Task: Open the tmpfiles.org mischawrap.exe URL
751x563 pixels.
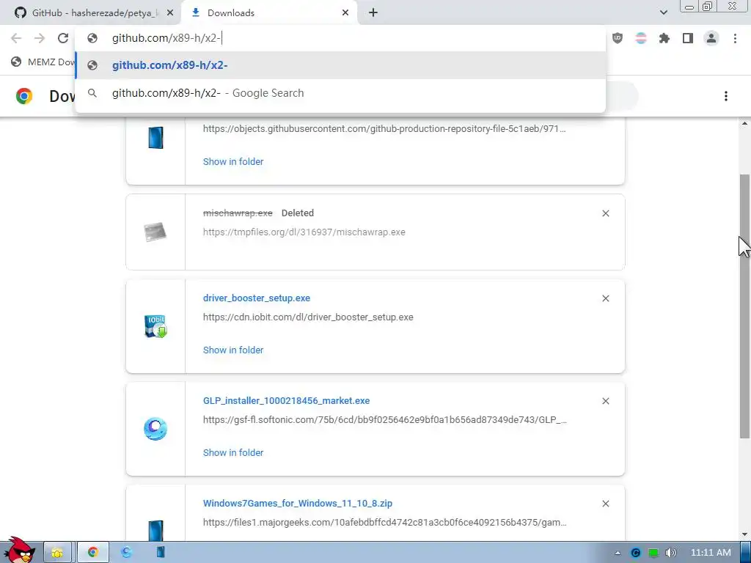Action: pos(304,232)
